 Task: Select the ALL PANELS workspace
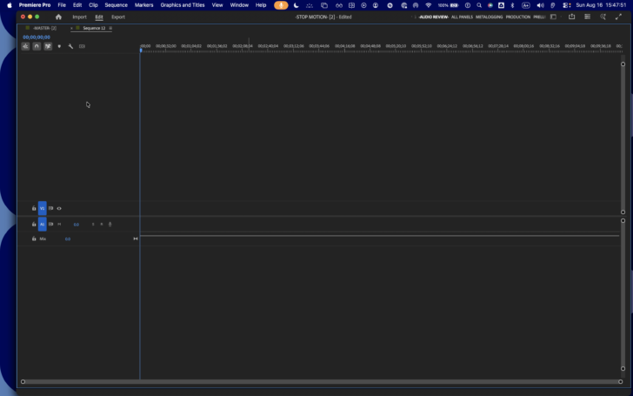click(462, 17)
